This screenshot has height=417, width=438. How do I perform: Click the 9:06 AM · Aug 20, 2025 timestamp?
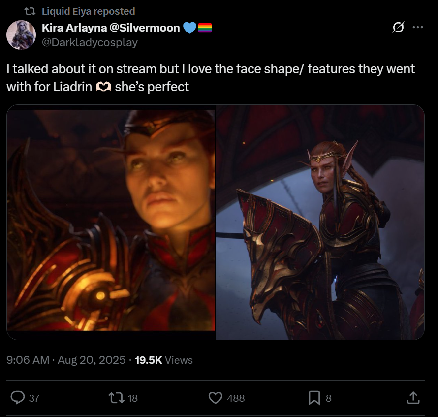(x=66, y=360)
